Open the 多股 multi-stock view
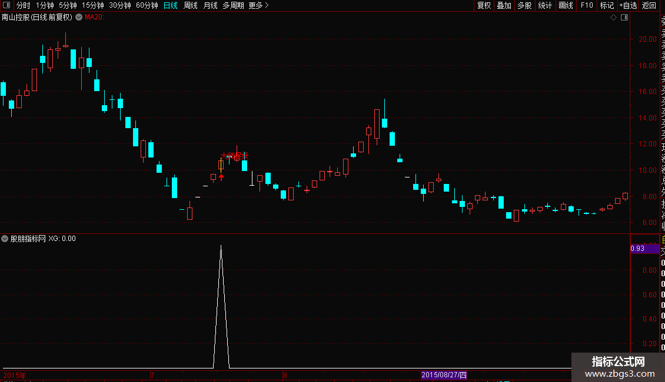Screen dimensions: 665x382 (524, 5)
